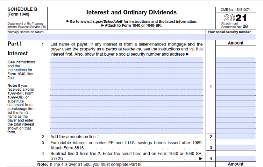The width and height of the screenshot is (263, 167).
Task: Click the Name(s) shown on return field
Action: point(105,37)
